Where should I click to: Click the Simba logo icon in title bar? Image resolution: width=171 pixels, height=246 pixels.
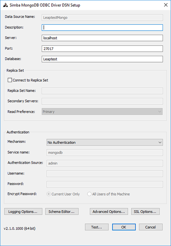[6, 5]
